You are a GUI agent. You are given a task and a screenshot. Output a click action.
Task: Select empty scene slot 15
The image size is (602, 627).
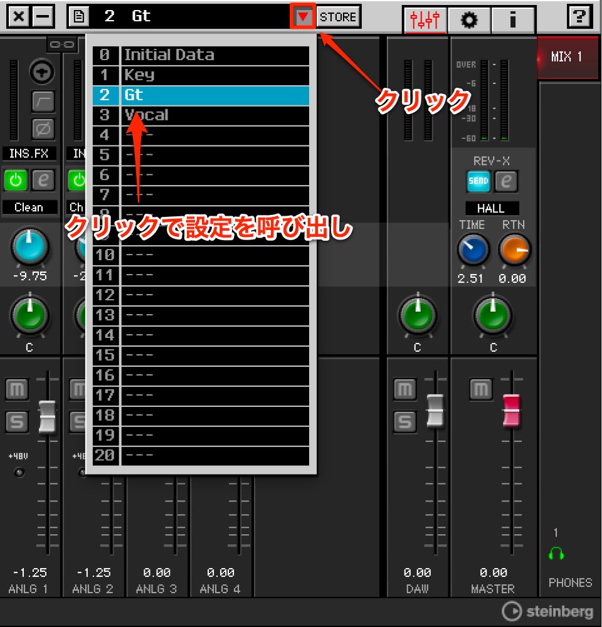click(201, 356)
